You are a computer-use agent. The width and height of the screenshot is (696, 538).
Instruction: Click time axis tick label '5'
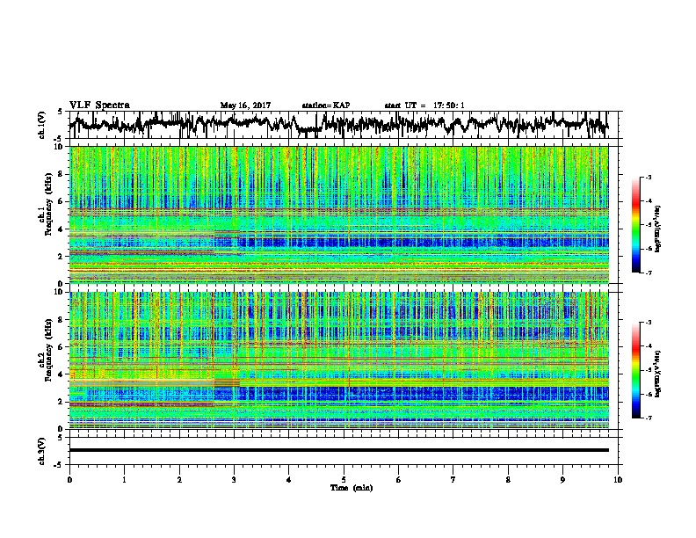(x=344, y=480)
